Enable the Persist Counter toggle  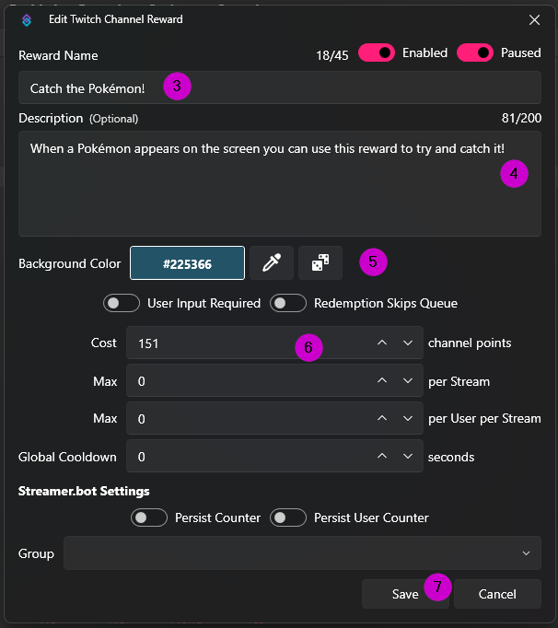pyautogui.click(x=150, y=518)
